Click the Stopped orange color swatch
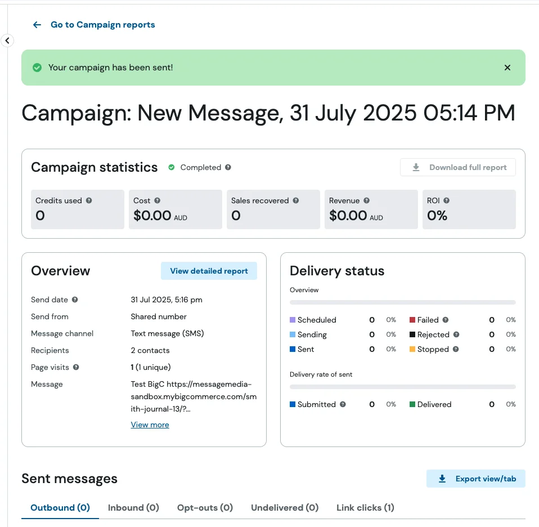This screenshot has width=539, height=527. 412,349
